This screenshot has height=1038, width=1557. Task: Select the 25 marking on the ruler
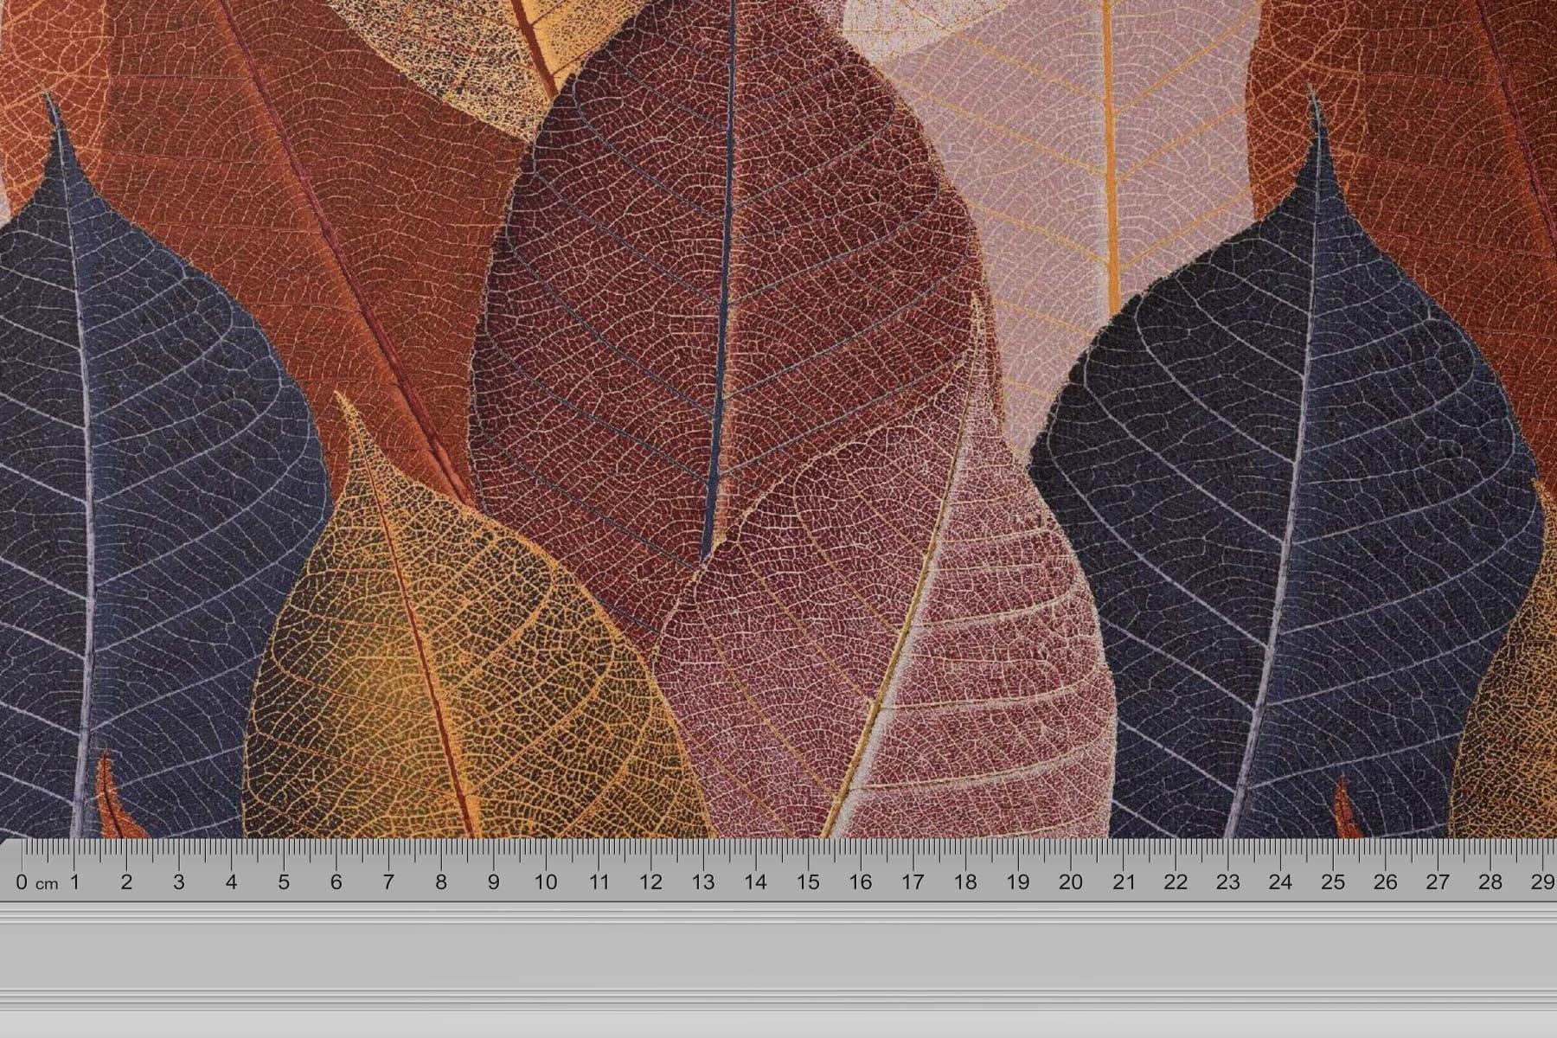[1333, 882]
